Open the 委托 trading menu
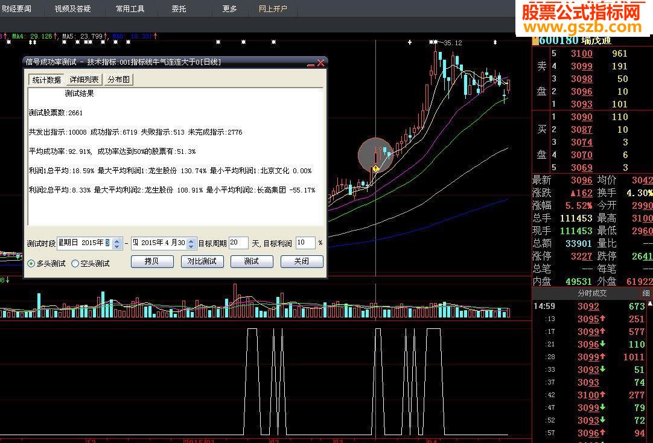Screen dimensions: 653x443 pyautogui.click(x=177, y=9)
